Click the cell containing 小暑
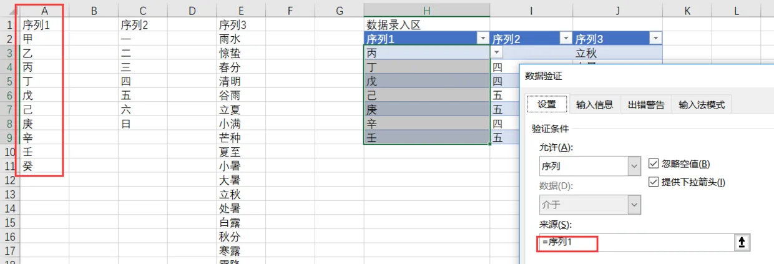This screenshot has width=774, height=264. click(241, 166)
